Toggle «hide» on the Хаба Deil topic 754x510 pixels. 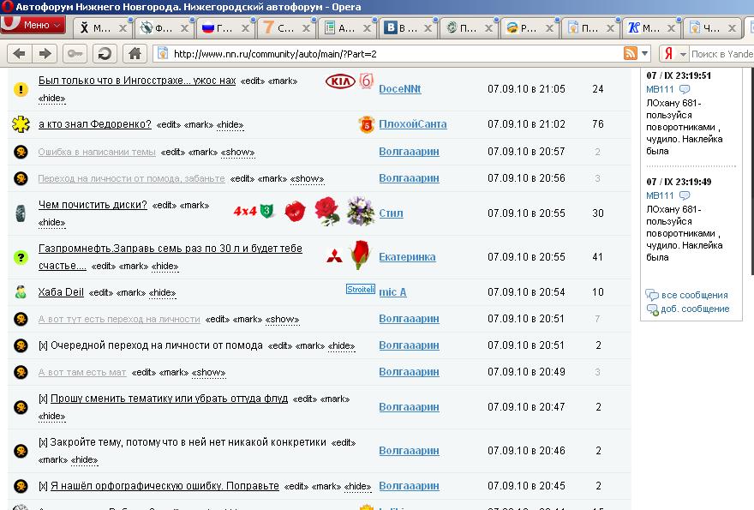click(x=163, y=293)
